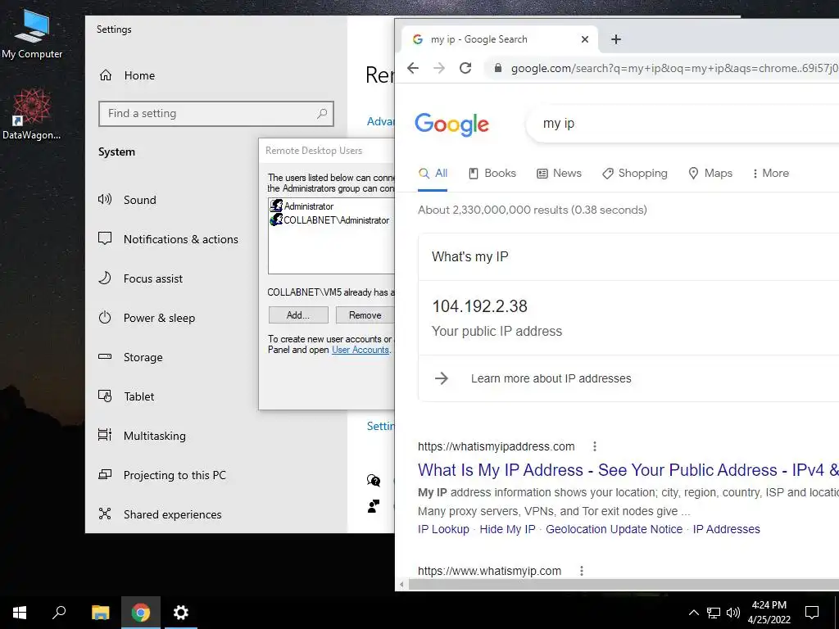Close the my ip - Google Search tab
Image resolution: width=839 pixels, height=629 pixels.
pos(585,39)
